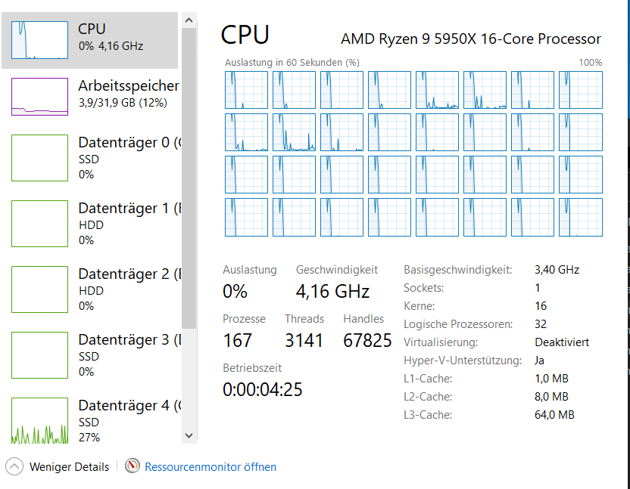Click the first logical processor graph
Screen dimensions: 630x489
[246, 90]
